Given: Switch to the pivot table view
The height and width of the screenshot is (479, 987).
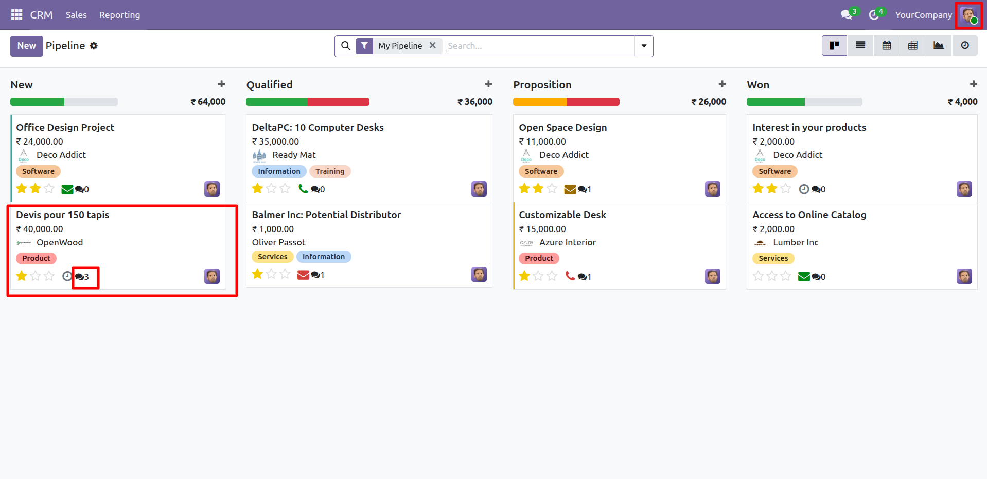Looking at the screenshot, I should point(913,46).
